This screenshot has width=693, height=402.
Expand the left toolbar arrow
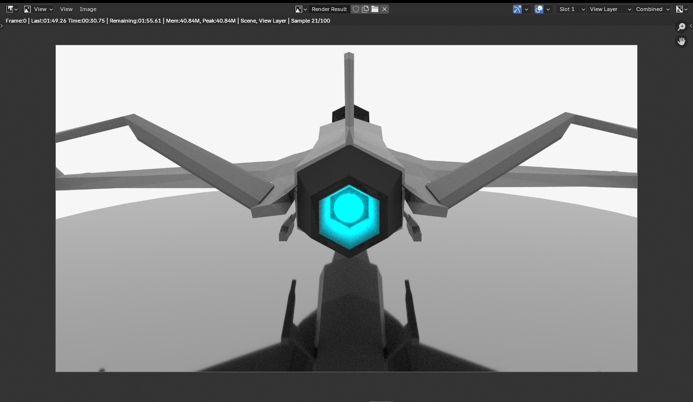pyautogui.click(x=1, y=26)
